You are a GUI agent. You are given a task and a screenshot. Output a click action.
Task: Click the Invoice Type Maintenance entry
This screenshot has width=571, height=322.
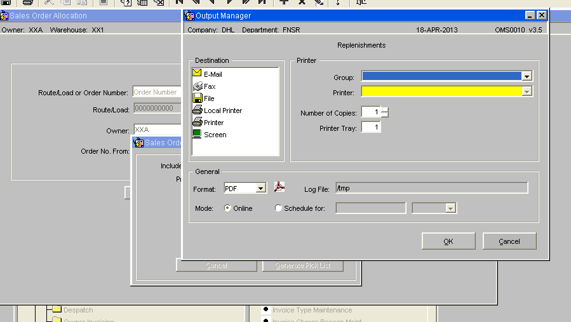click(x=312, y=310)
